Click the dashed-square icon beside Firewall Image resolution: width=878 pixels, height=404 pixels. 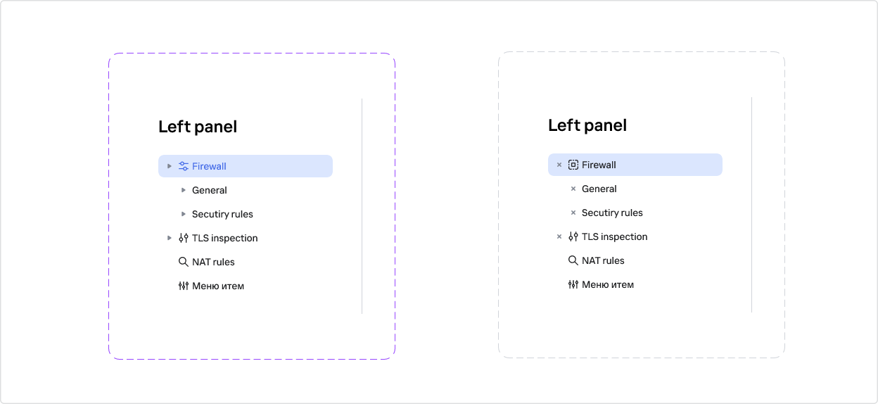573,165
